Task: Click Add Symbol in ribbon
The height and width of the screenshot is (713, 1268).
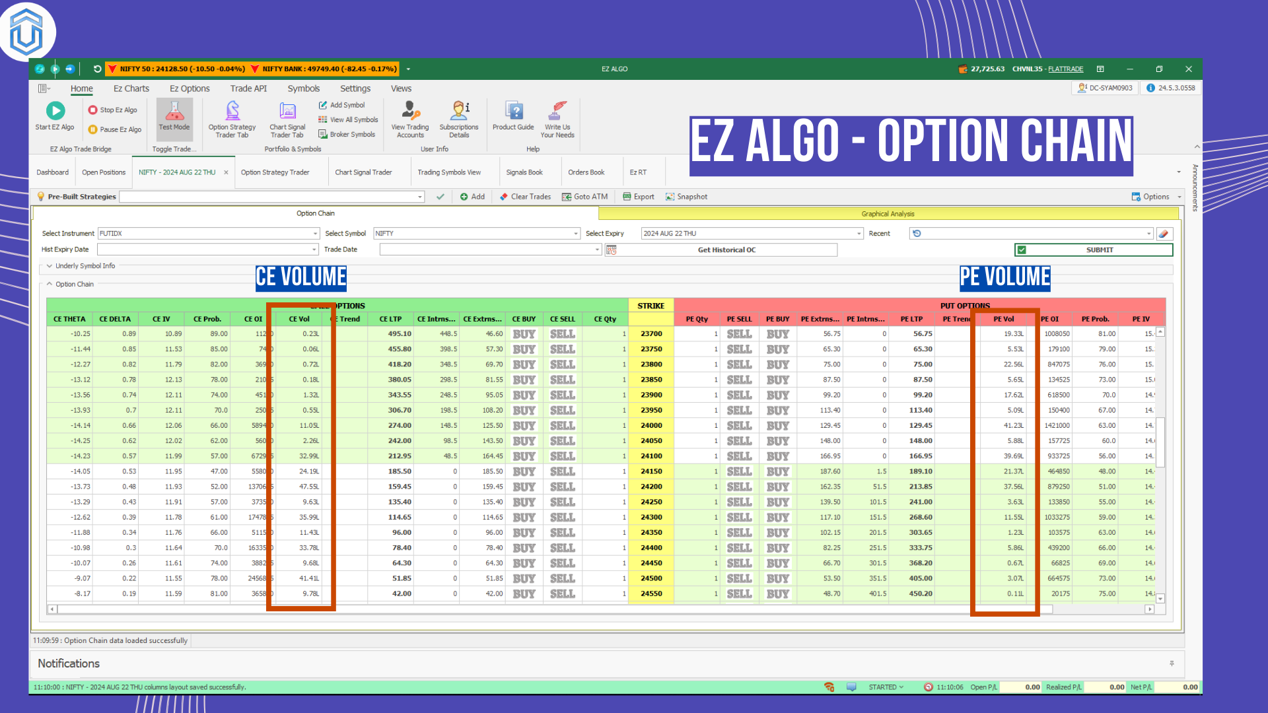Action: [x=341, y=105]
